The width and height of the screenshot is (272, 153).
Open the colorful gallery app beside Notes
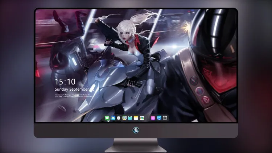[142, 118]
